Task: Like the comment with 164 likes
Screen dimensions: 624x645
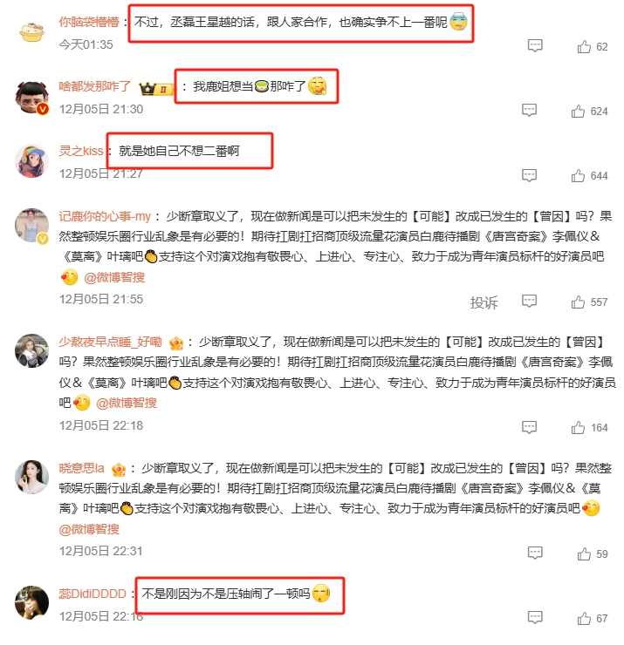Action: [x=589, y=428]
